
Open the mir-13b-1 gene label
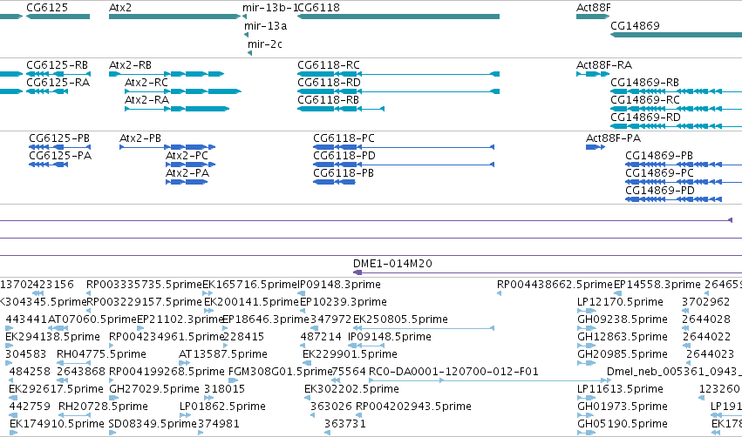pos(270,8)
